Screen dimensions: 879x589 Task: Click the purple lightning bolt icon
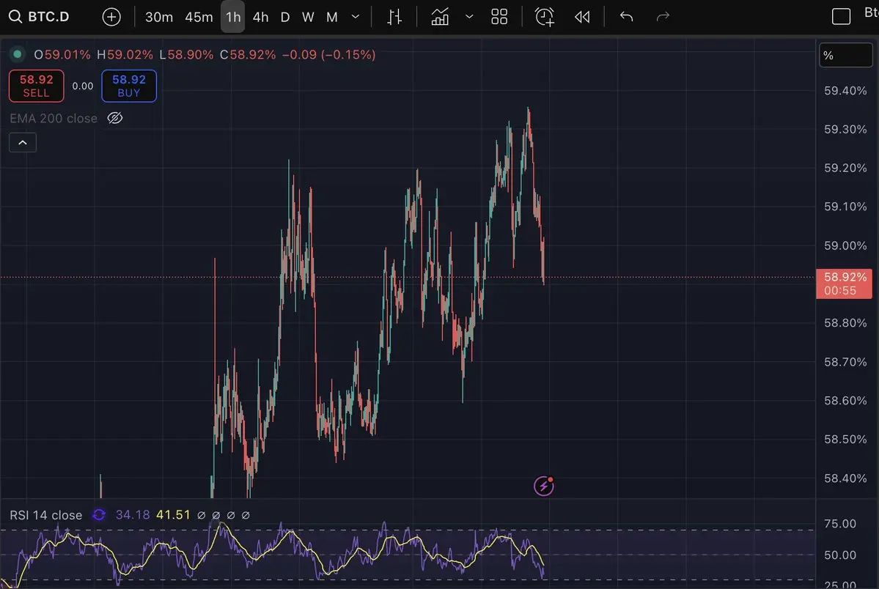[543, 486]
